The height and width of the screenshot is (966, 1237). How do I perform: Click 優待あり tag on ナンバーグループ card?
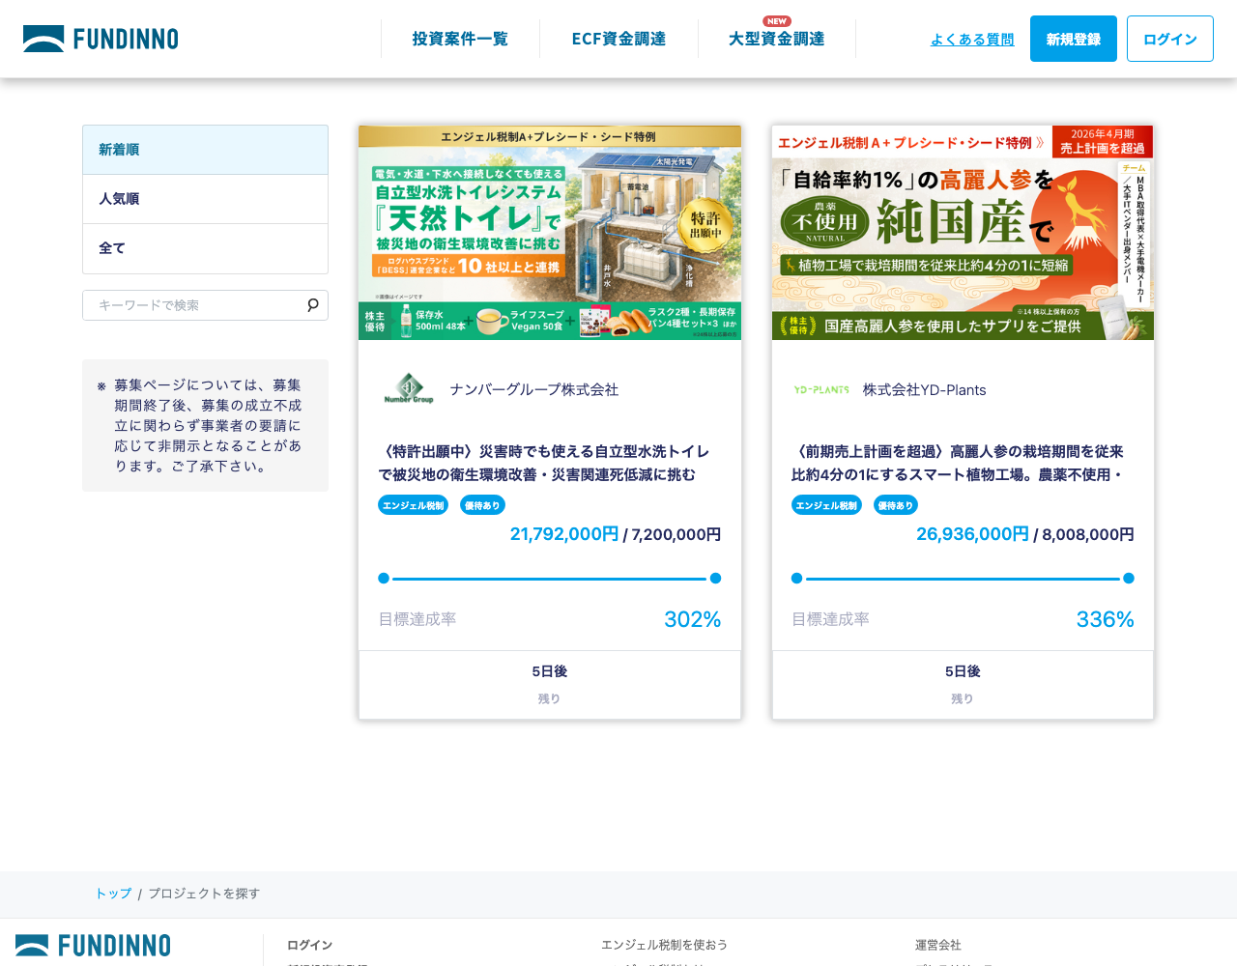pos(482,505)
